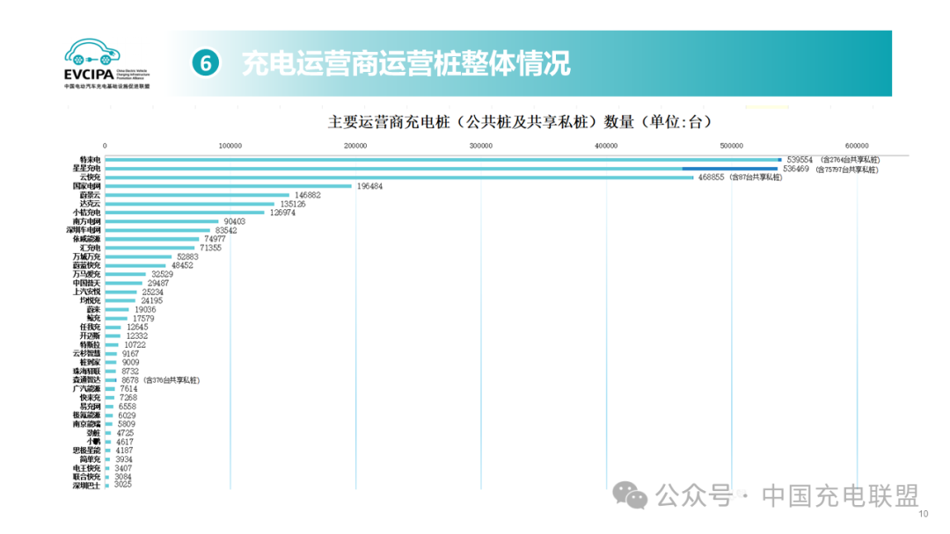Click the 300000 axis tick label
Image resolution: width=950 pixels, height=534 pixels.
coord(481,146)
